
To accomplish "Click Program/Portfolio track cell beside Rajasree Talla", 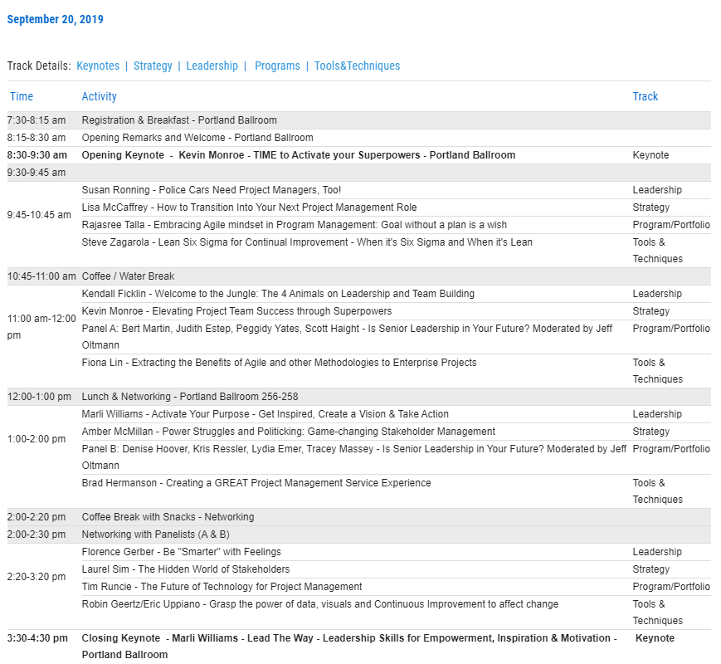I will click(671, 225).
